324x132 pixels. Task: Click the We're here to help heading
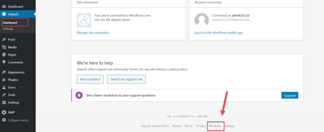click(x=95, y=63)
